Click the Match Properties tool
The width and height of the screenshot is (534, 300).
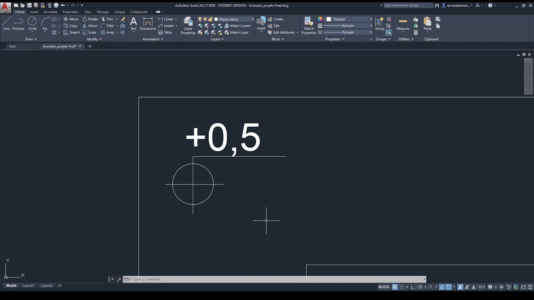[x=309, y=26]
